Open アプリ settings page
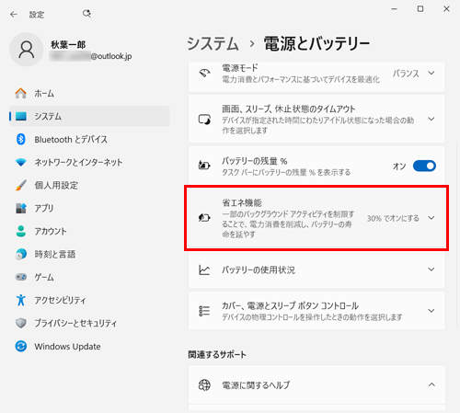Viewport: 460px width, 413px height. (x=89, y=208)
